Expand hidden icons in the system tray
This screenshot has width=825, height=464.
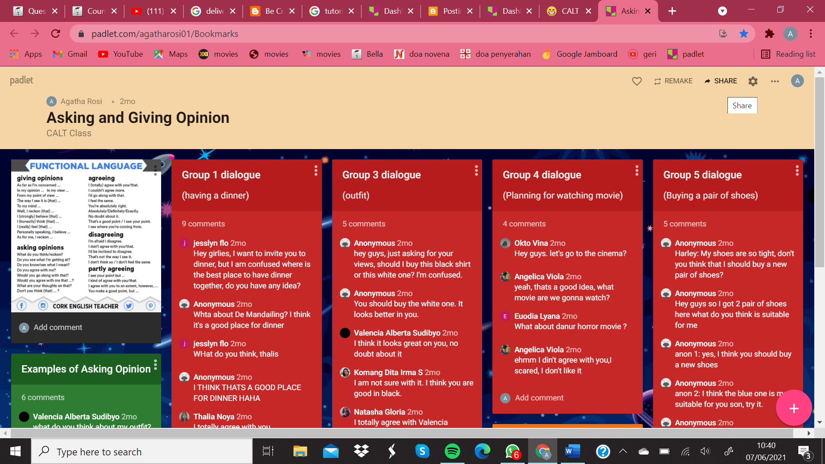click(623, 452)
